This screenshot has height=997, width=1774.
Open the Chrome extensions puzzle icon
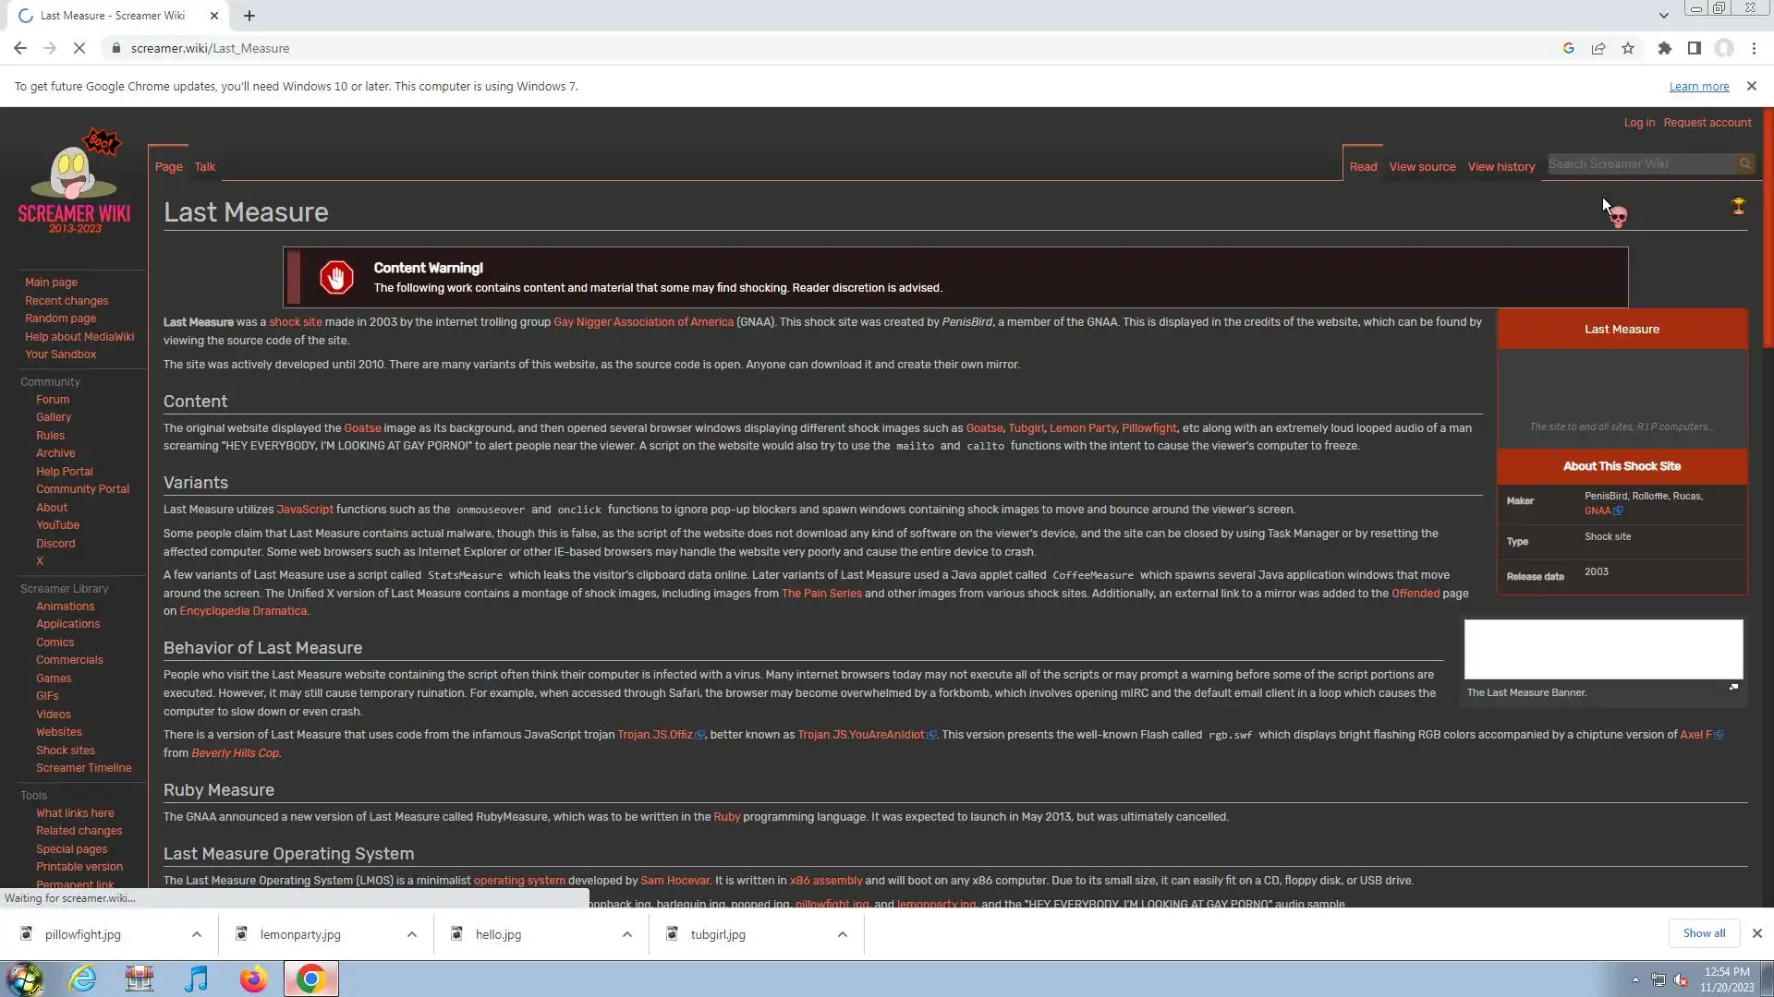point(1664,48)
